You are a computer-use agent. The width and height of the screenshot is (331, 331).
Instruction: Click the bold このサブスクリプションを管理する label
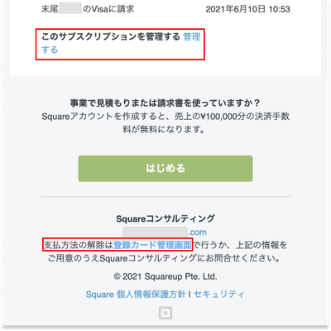tap(111, 36)
